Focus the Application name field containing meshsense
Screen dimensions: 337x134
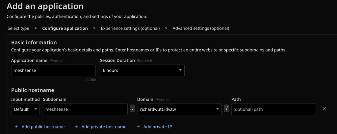tap(53, 70)
